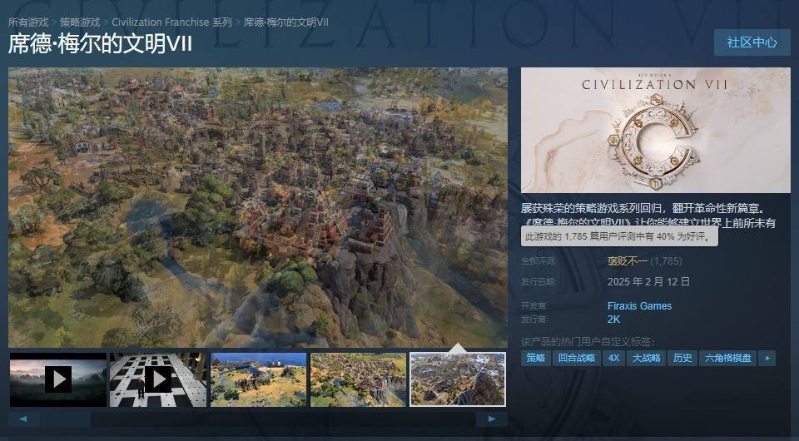Open the Civilization Franchise 系列 breadcrumb
799x441 pixels.
pyautogui.click(x=171, y=22)
